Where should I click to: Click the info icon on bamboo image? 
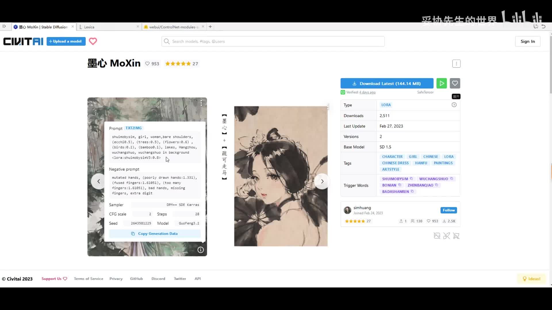click(201, 250)
